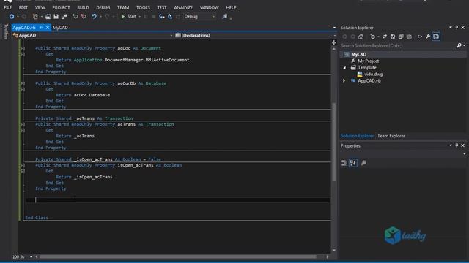Click the Save All toolbar icon
This screenshot has height=263, width=469.
pos(64,17)
